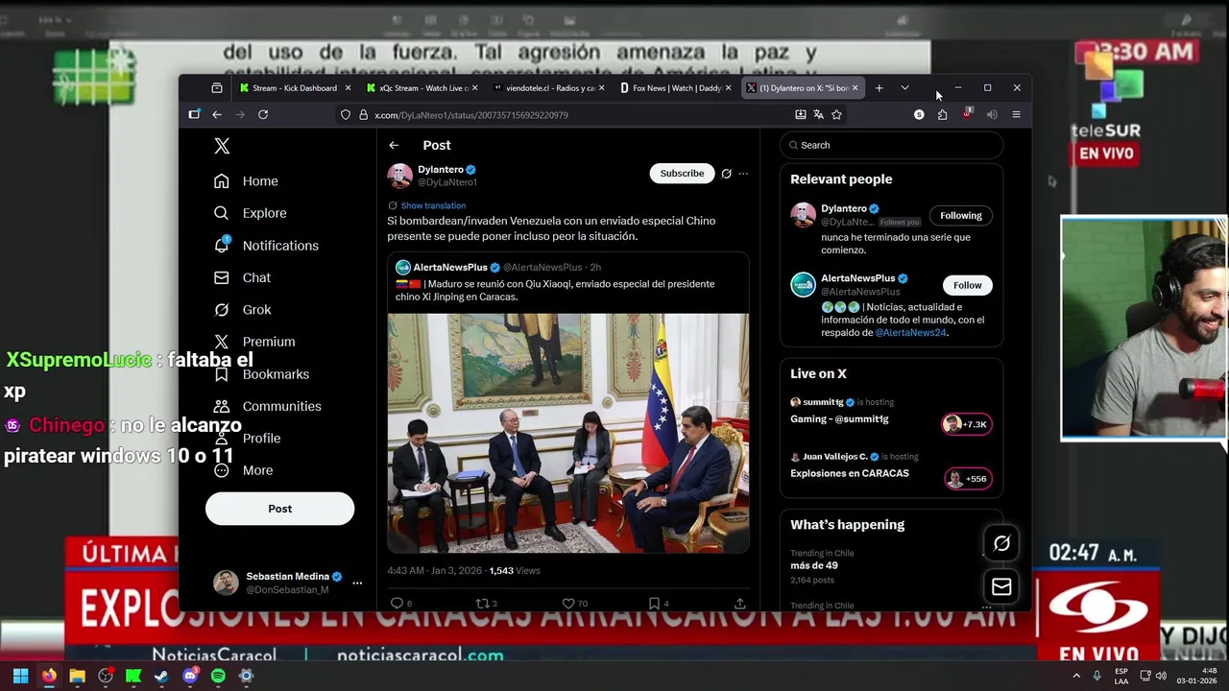Click Show translation link
1229x691 pixels.
click(x=433, y=205)
